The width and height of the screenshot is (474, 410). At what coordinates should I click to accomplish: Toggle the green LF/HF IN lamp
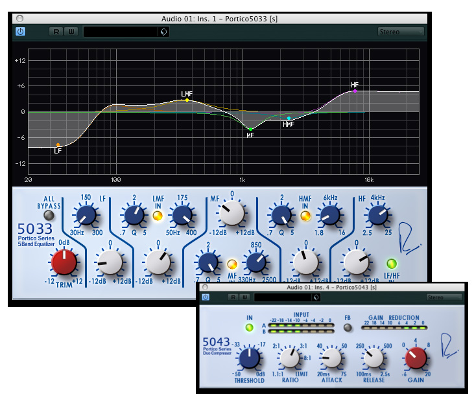click(x=392, y=264)
